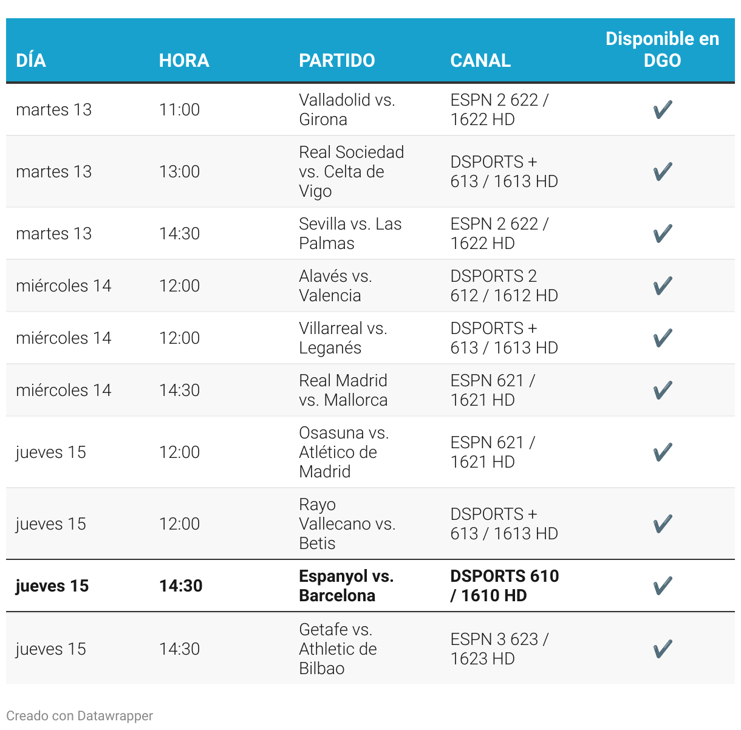Screen dimensions: 741x730
Task: Click the checkmark for Valladolid vs. Girona
Action: pos(662,110)
